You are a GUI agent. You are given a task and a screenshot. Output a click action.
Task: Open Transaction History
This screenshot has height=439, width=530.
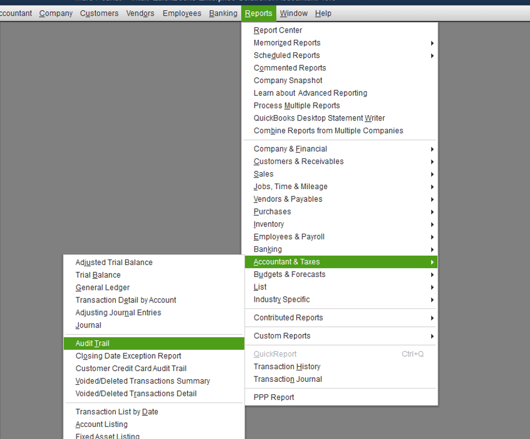[341, 367]
